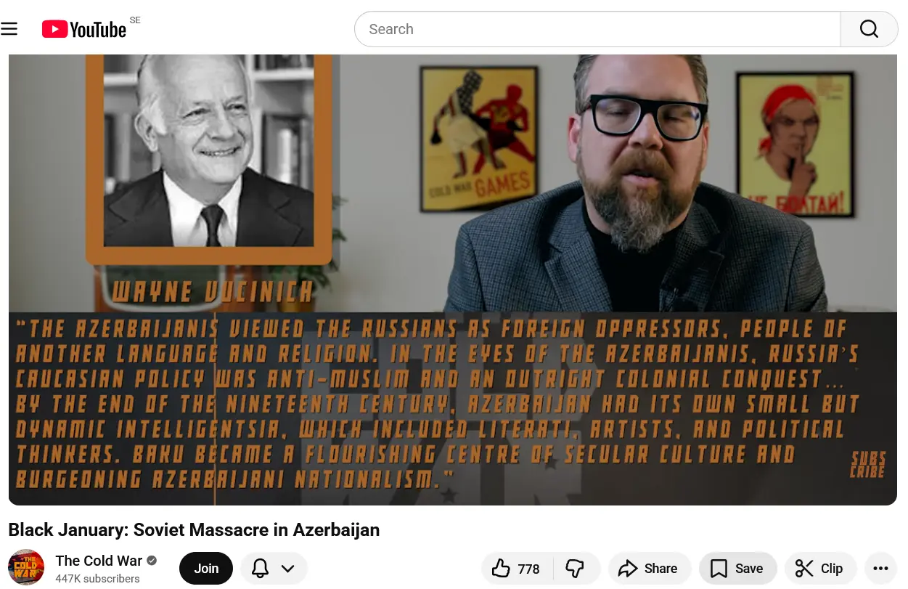The height and width of the screenshot is (589, 908).
Task: Create a clip with scissors icon
Action: (820, 569)
